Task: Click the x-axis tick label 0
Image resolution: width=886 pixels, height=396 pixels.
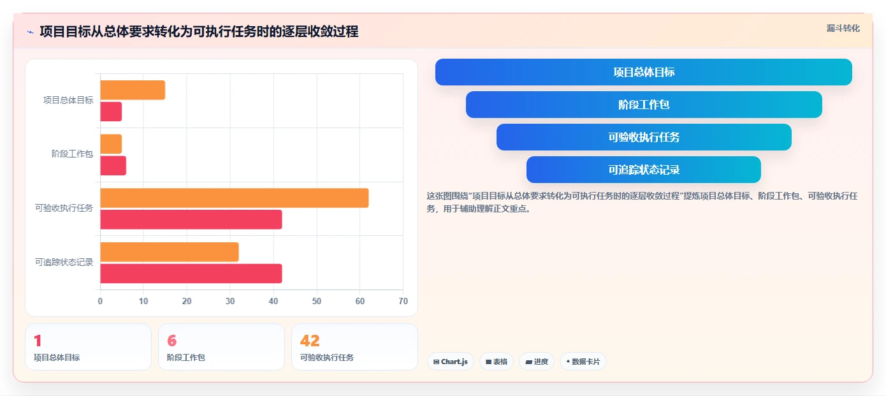Action: pos(100,301)
